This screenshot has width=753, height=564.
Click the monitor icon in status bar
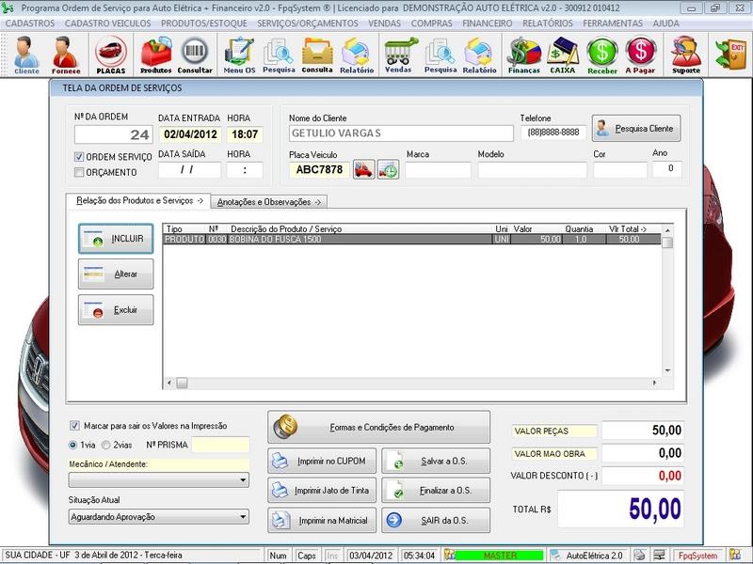pyautogui.click(x=660, y=556)
